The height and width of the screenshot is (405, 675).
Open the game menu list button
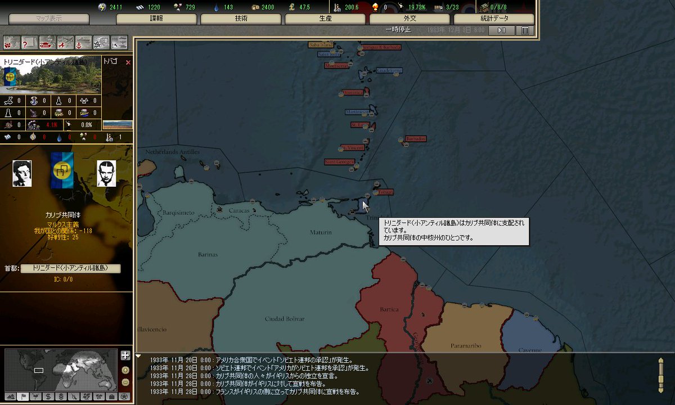coord(525,30)
